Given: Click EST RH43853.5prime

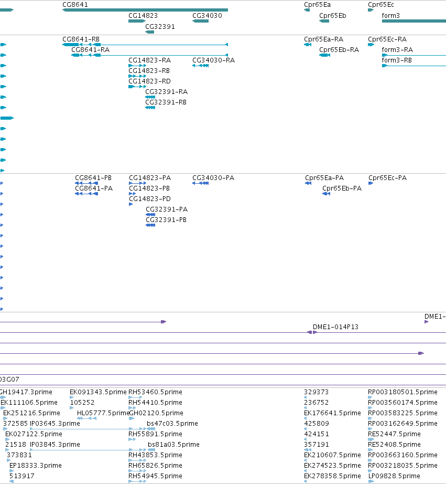Looking at the screenshot, I should click(137, 460).
